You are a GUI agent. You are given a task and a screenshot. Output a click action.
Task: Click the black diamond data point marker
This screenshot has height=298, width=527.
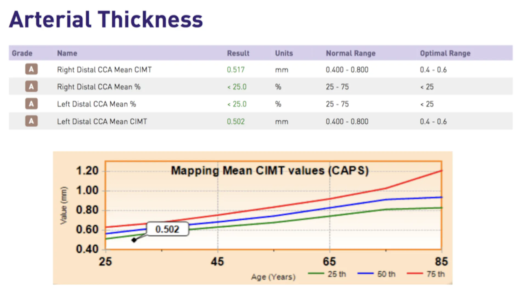point(134,240)
